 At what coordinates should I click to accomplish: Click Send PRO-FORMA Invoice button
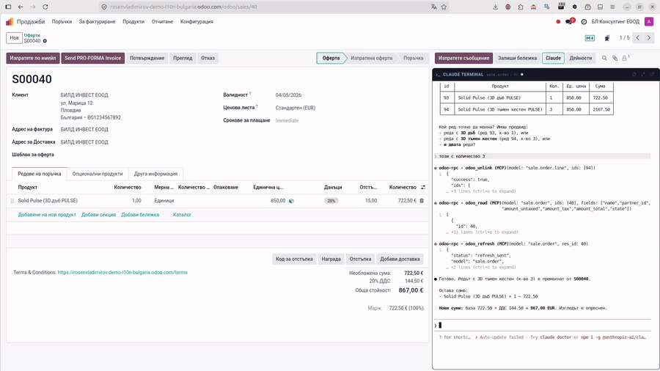click(92, 58)
